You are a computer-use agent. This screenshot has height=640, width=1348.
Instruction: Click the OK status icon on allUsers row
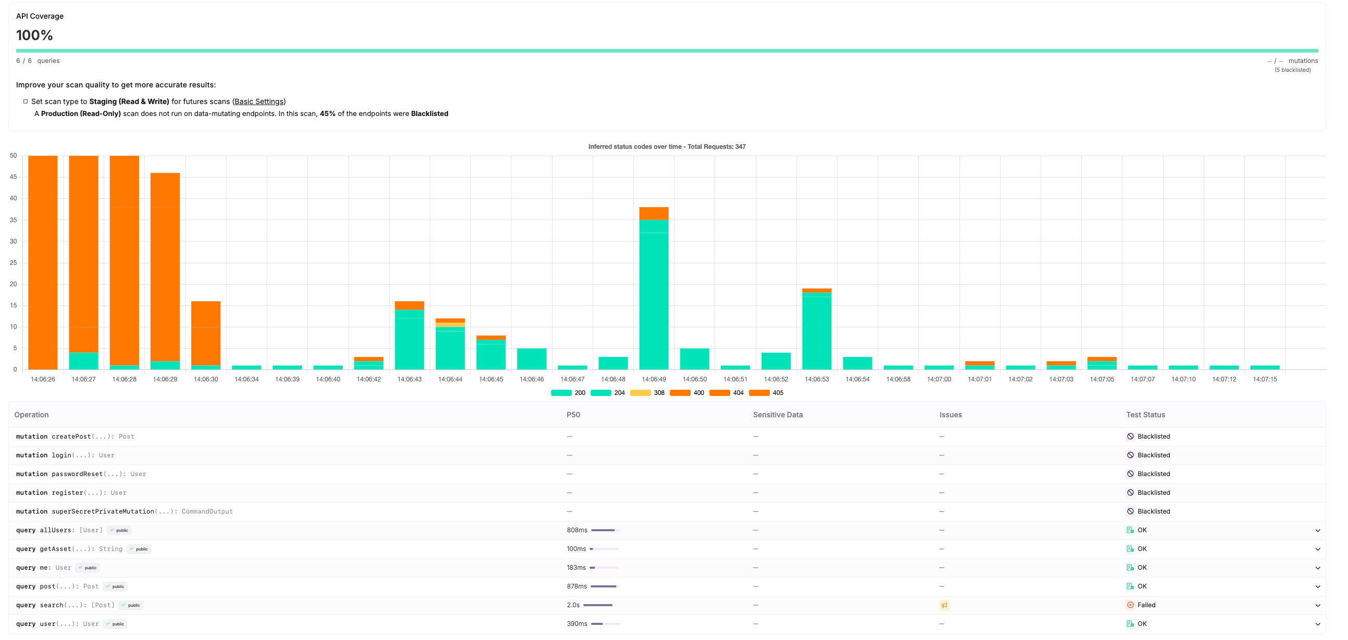pos(1130,530)
